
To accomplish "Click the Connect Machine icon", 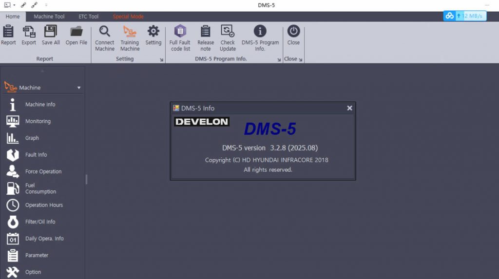I will click(105, 32).
